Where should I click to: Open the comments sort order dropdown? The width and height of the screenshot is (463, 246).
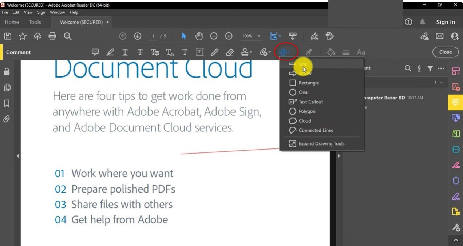coord(419,68)
